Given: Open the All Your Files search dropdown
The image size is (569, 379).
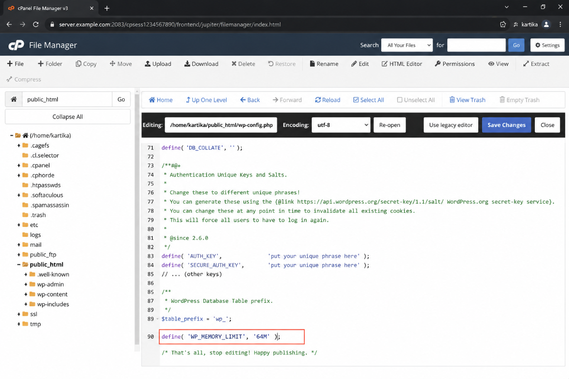Looking at the screenshot, I should pyautogui.click(x=407, y=45).
